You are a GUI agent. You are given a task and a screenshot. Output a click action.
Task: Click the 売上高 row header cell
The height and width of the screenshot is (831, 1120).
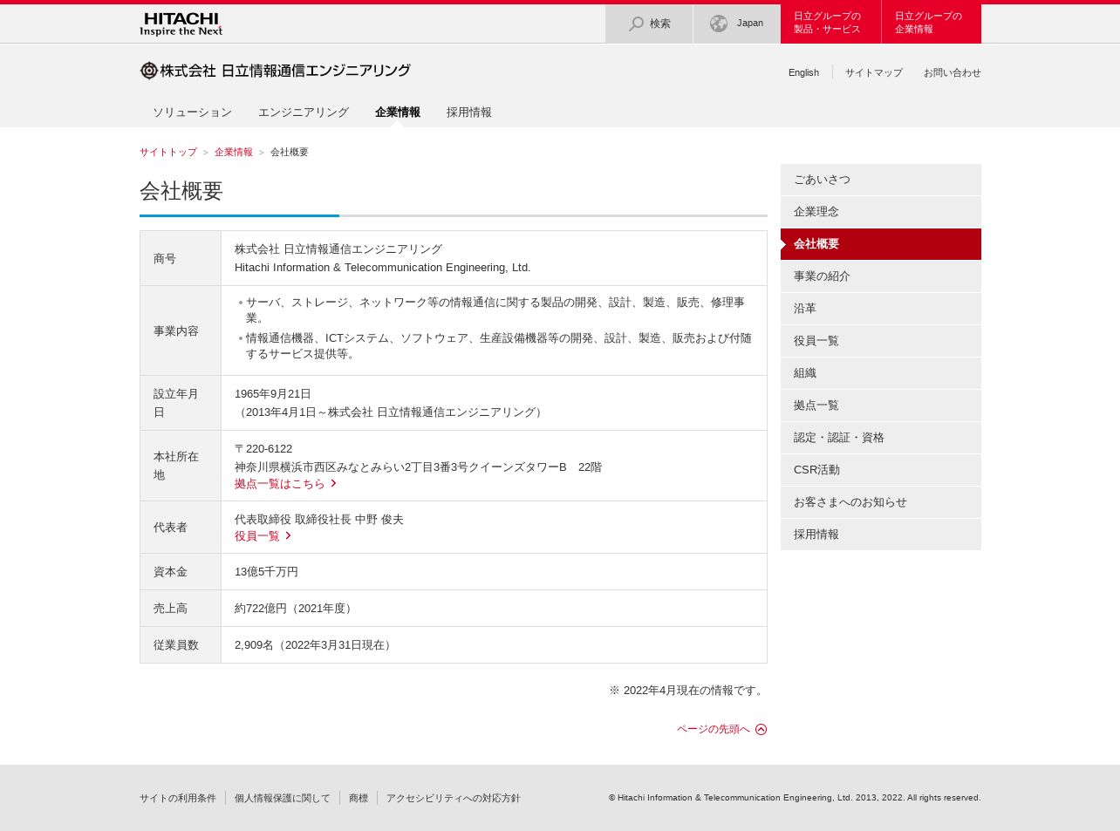pyautogui.click(x=181, y=609)
